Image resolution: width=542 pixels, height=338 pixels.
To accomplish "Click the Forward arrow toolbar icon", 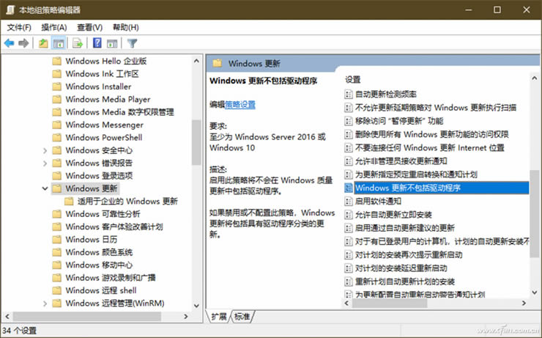I will [x=23, y=43].
